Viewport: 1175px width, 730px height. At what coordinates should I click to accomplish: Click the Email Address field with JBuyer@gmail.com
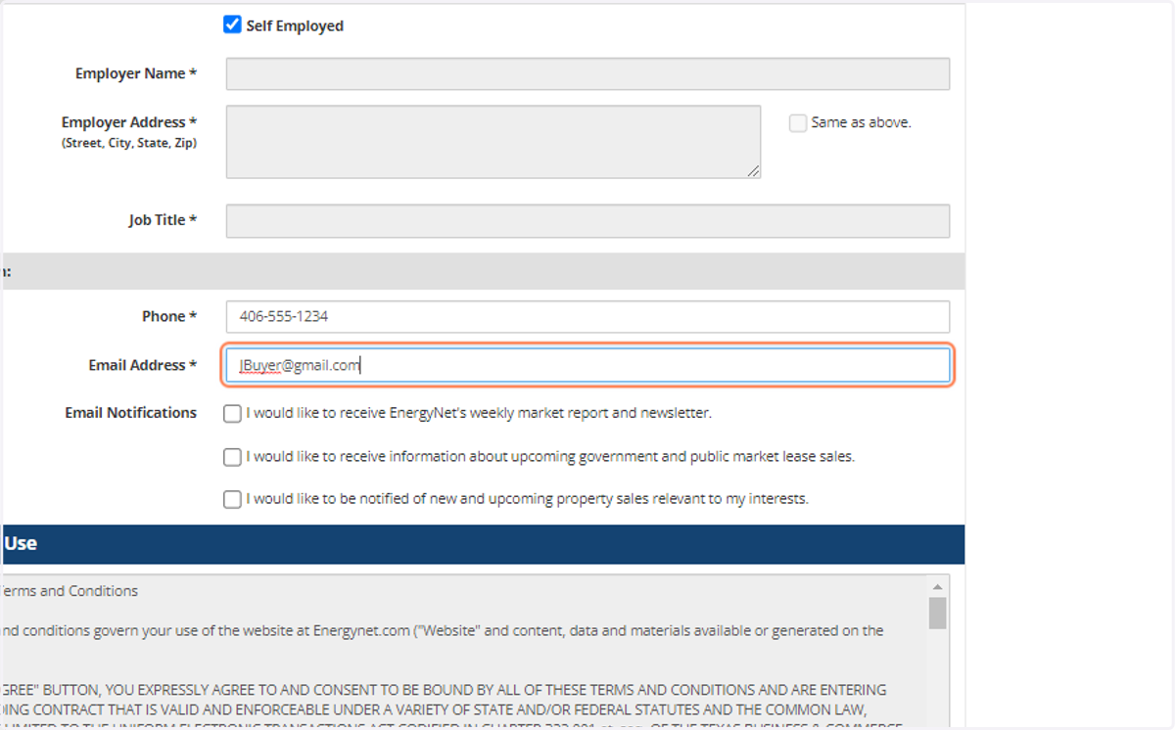click(587, 366)
